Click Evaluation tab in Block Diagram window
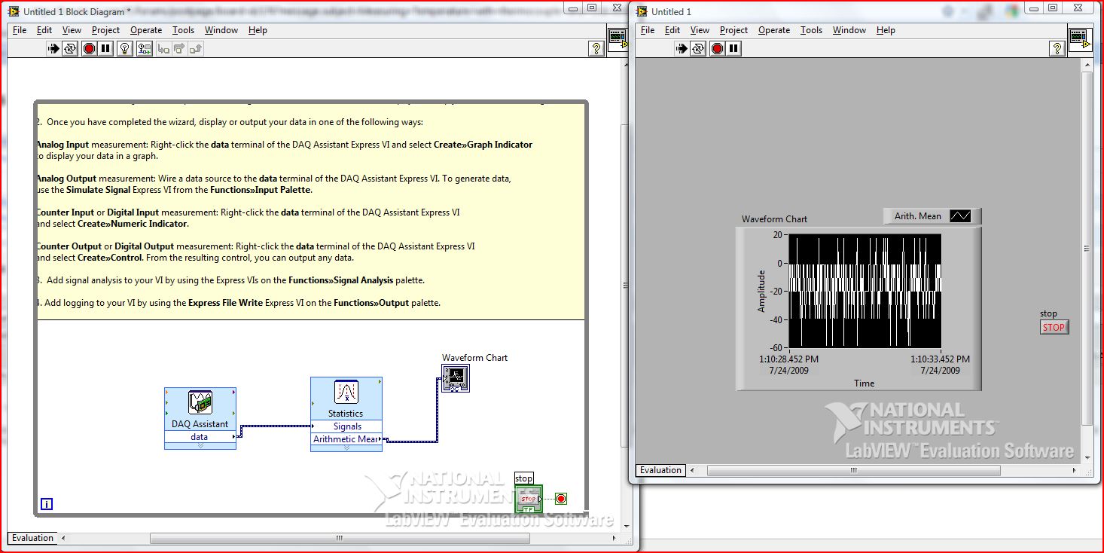This screenshot has height=553, width=1104. [x=33, y=538]
